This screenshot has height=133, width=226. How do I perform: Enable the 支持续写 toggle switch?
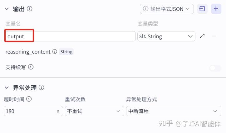pyautogui.click(x=215, y=68)
